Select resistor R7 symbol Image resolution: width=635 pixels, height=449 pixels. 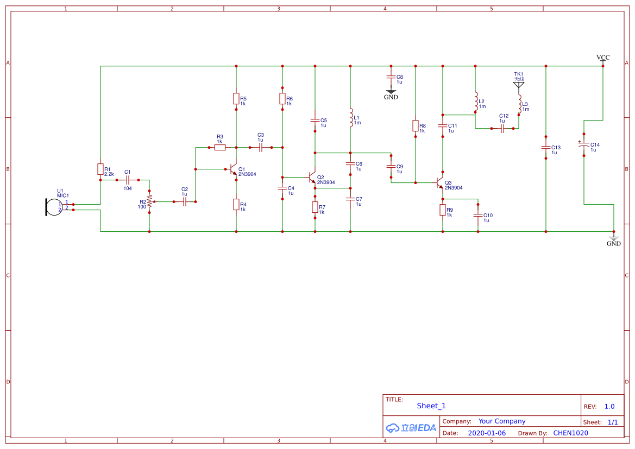tap(315, 207)
